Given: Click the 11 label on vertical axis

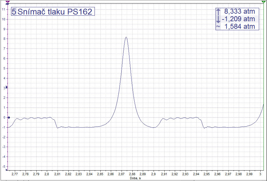Looking at the screenshot, I should [x=3, y=9].
